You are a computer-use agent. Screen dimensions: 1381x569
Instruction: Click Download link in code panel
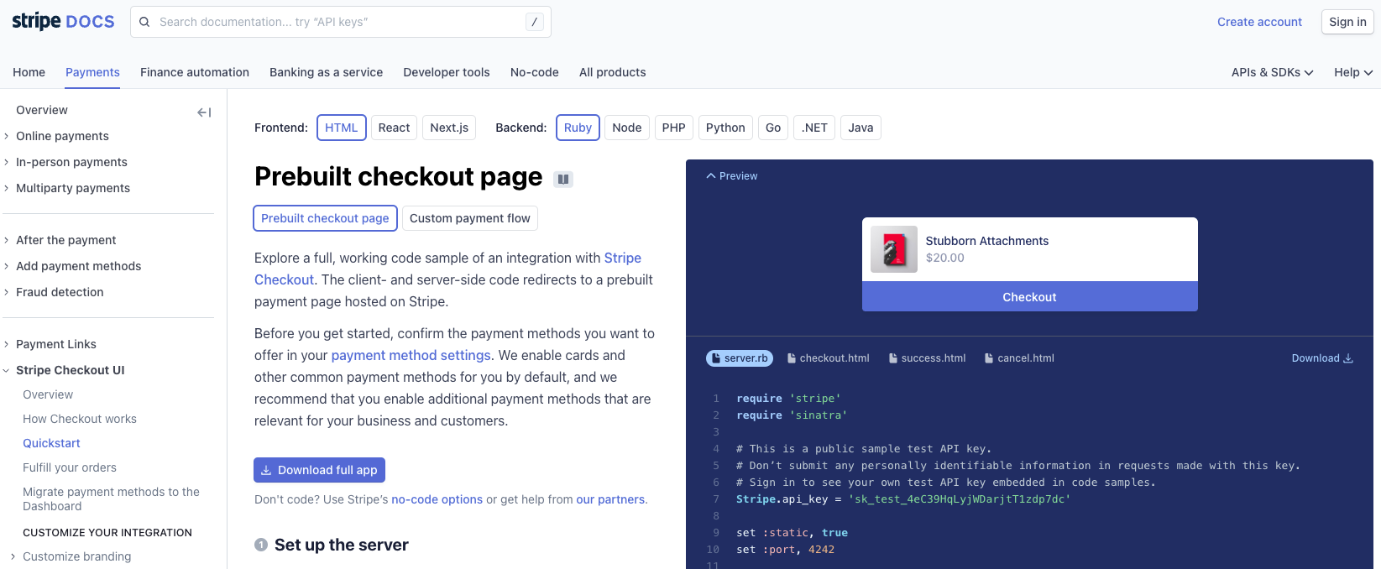(1322, 358)
